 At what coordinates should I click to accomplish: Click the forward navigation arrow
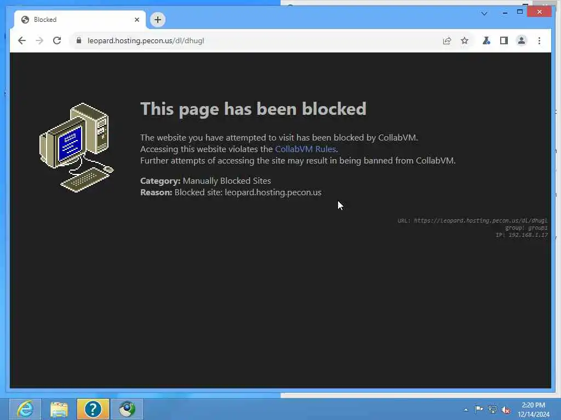point(39,40)
